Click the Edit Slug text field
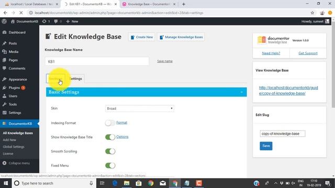 pos(283,134)
